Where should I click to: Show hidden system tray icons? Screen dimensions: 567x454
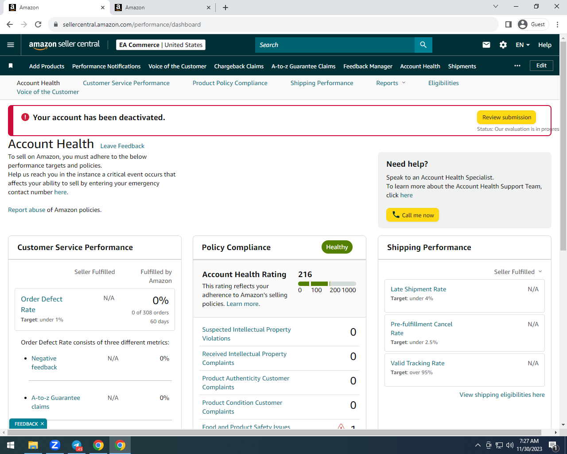(478, 445)
